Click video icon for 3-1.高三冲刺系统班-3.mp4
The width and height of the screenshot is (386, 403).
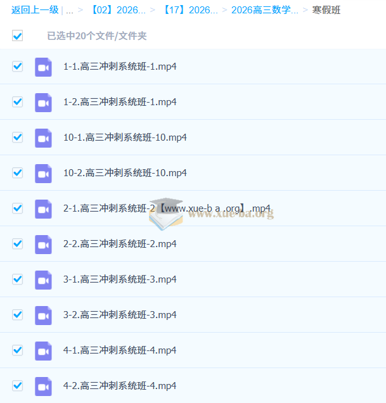pos(43,280)
